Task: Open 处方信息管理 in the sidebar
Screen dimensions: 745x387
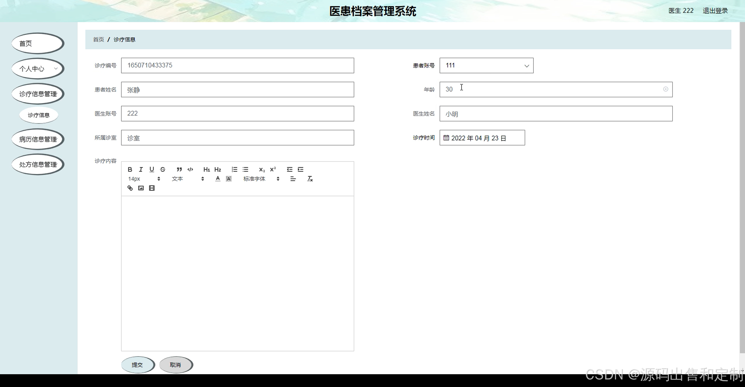Action: pos(38,165)
